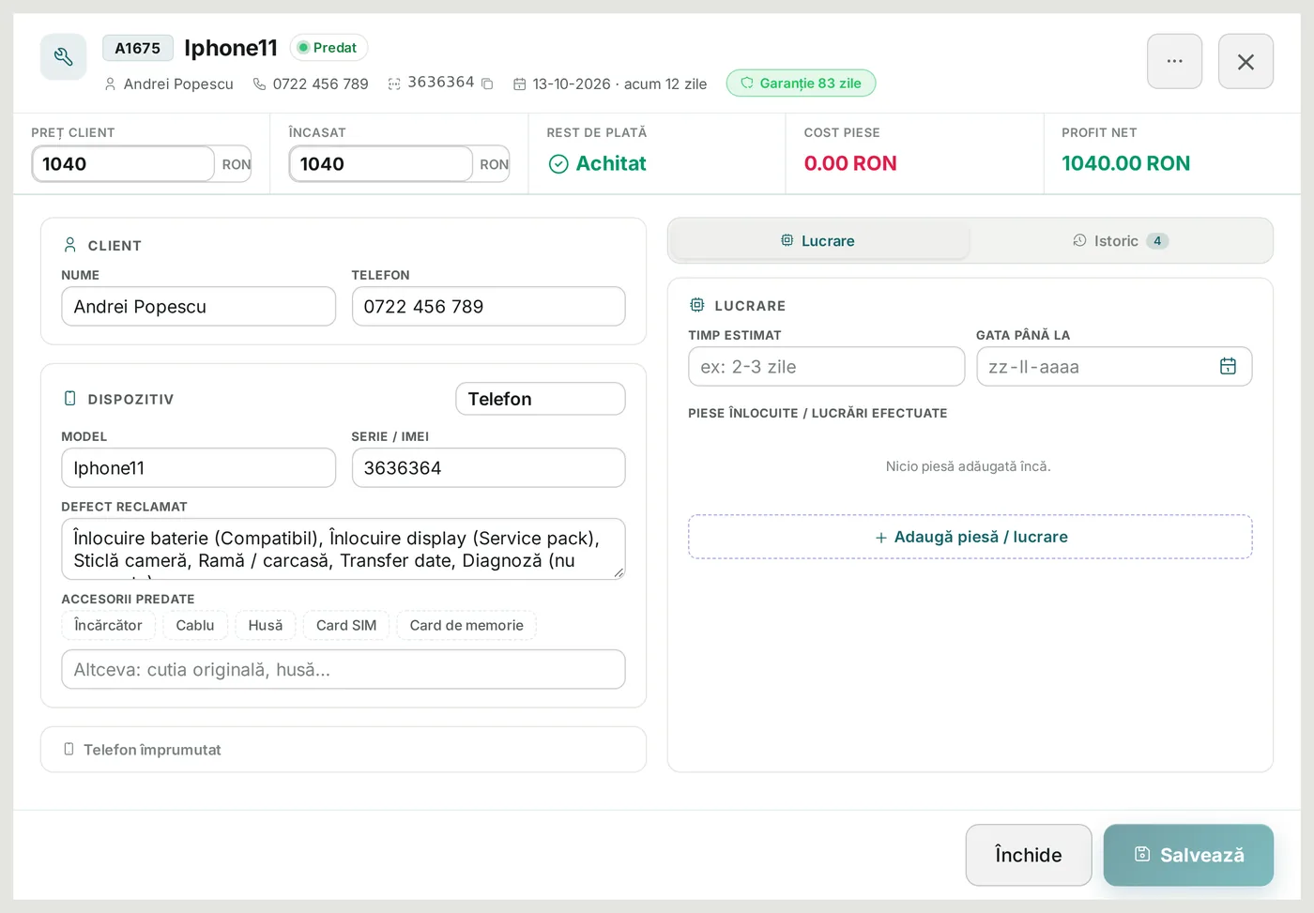Save changes with Salvează button

point(1188,855)
